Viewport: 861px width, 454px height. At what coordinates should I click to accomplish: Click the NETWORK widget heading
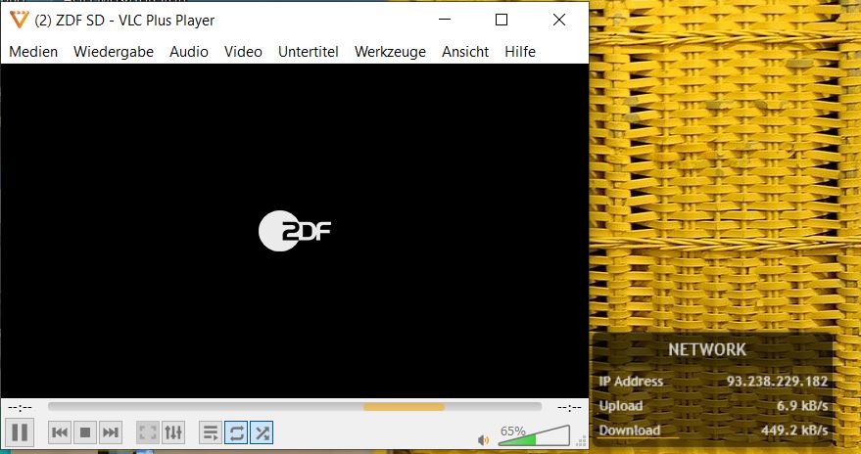pyautogui.click(x=707, y=350)
